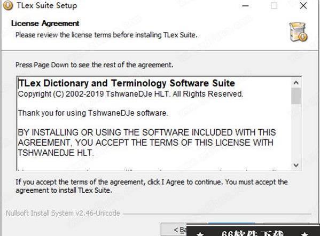
Task: Click the scrollbar down arrow in license box
Action: 296,165
